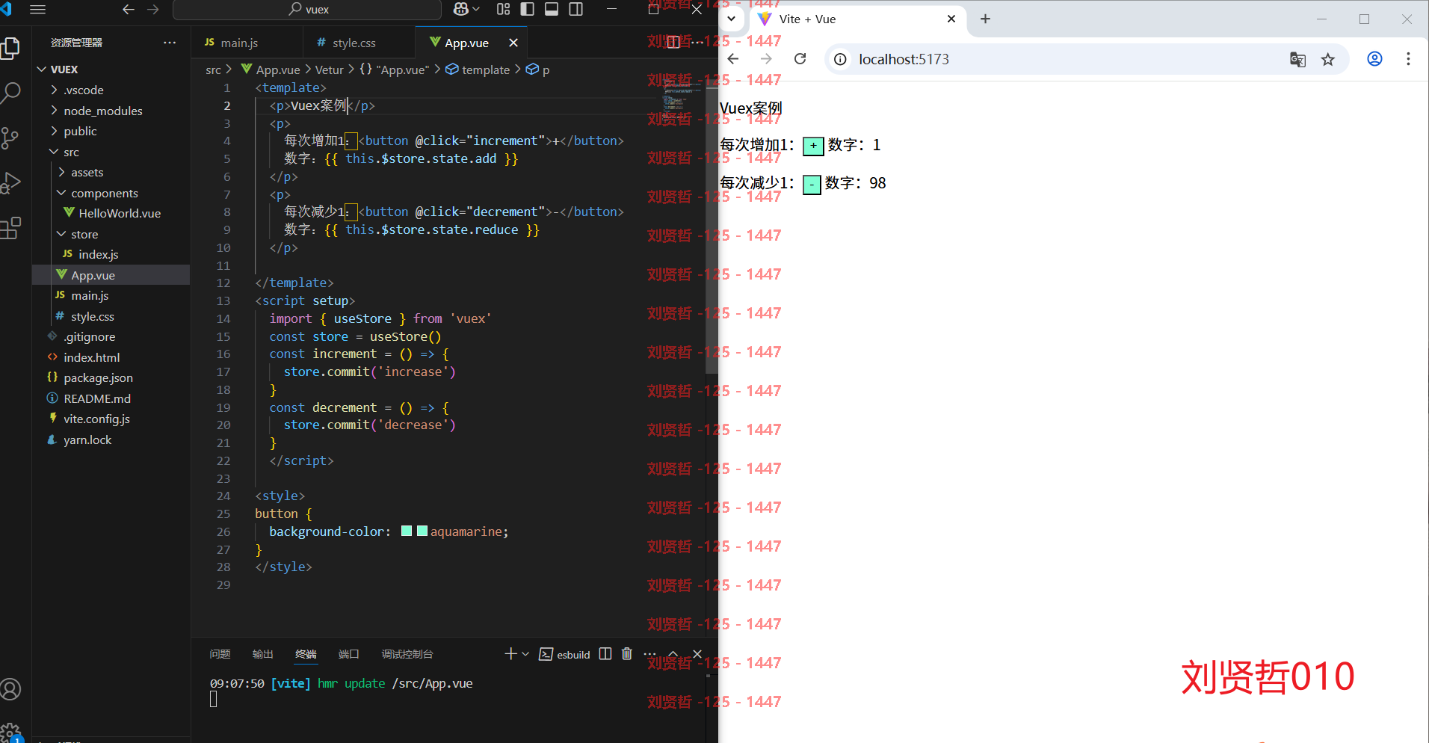Switch to the 端口 panel tab
The width and height of the screenshot is (1429, 743).
[x=348, y=654]
